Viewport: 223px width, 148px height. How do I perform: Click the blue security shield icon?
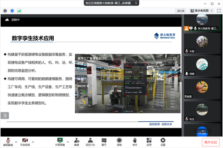12,11
